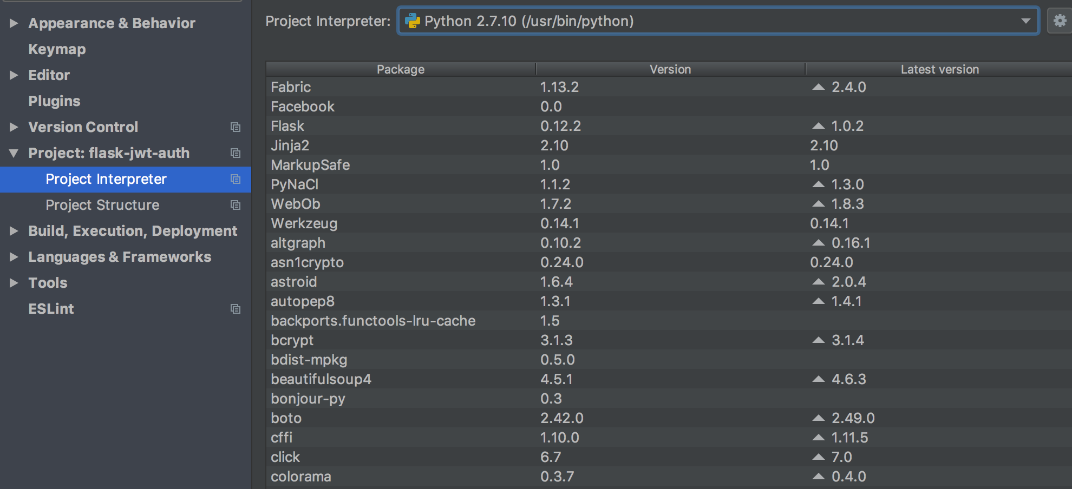Collapse Project: flask-jwt-auth section

point(14,153)
